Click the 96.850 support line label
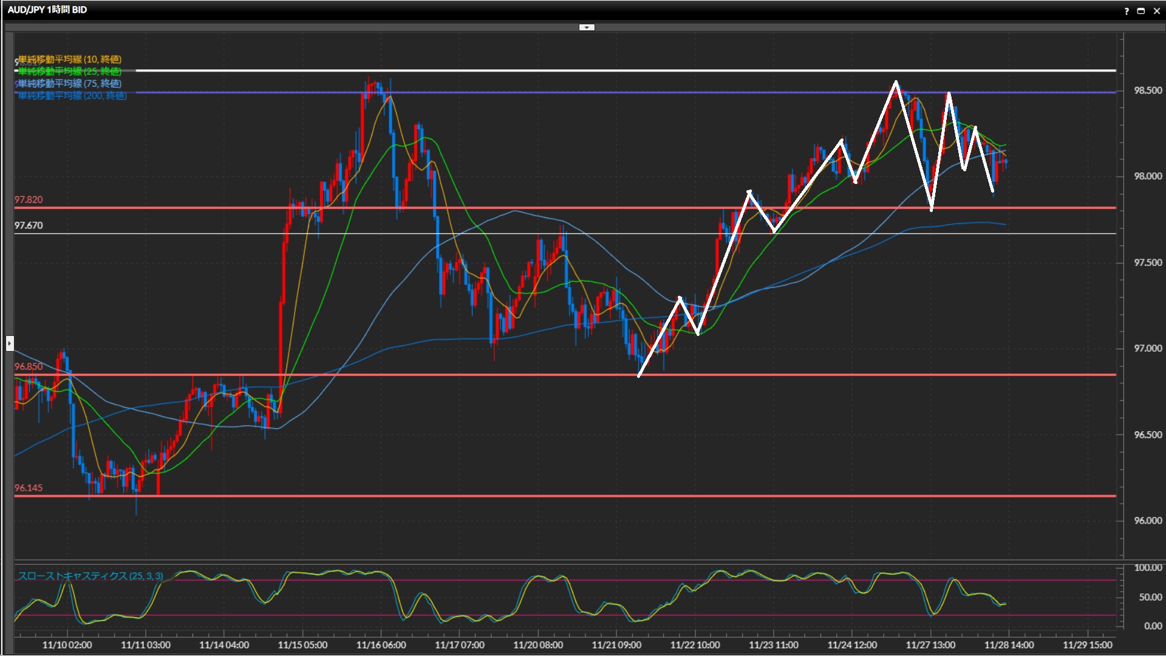The image size is (1166, 656). (x=29, y=366)
